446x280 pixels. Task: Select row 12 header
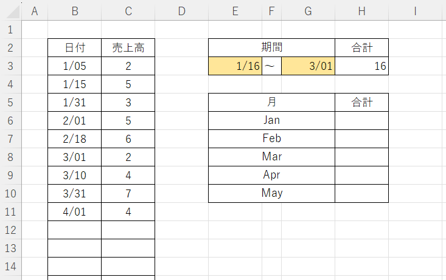tap(10, 230)
